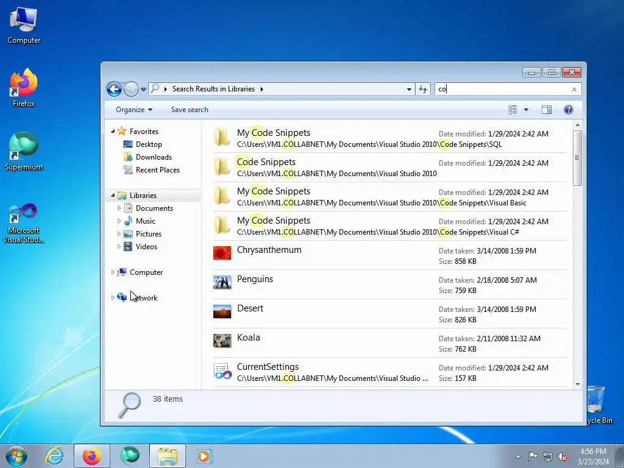Viewport: 624px width, 468px height.
Task: Click the Videos library icon
Action: click(x=128, y=247)
